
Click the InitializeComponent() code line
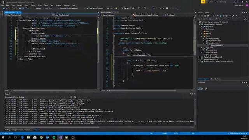point(139,55)
